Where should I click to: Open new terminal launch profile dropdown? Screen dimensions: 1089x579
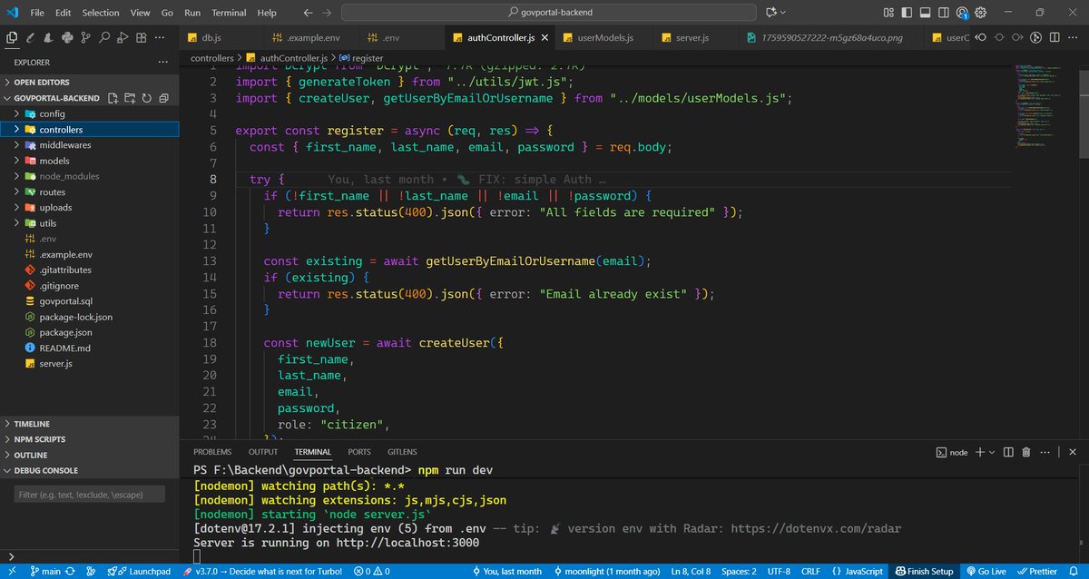pyautogui.click(x=991, y=452)
